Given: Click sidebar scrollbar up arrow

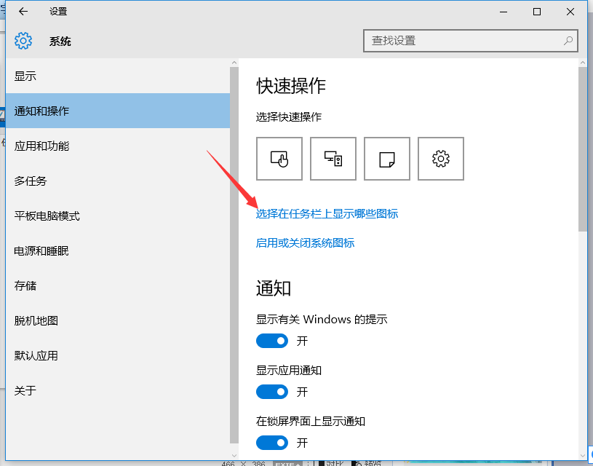Looking at the screenshot, I should coord(234,63).
